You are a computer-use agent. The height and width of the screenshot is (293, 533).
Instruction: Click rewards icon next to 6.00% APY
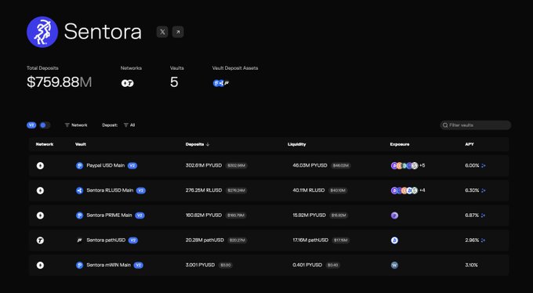[484, 165]
